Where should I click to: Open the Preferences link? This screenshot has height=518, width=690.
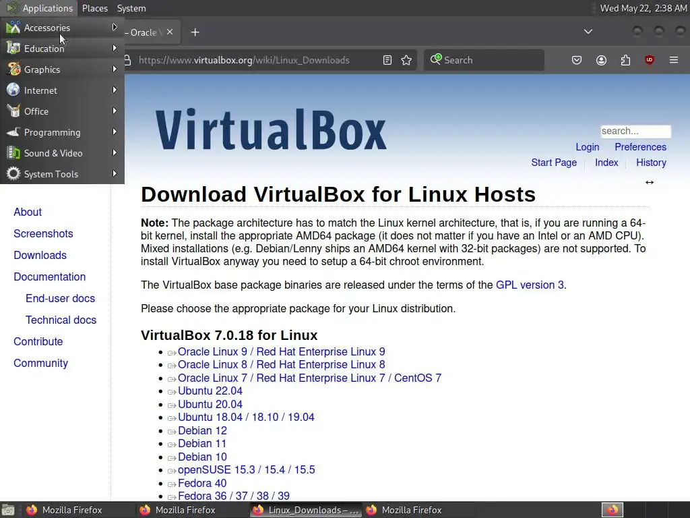click(640, 146)
